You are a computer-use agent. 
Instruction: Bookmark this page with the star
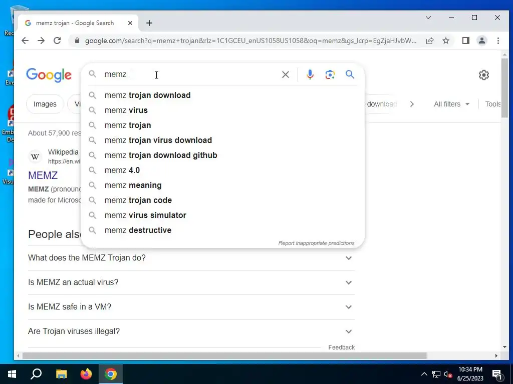pos(445,40)
